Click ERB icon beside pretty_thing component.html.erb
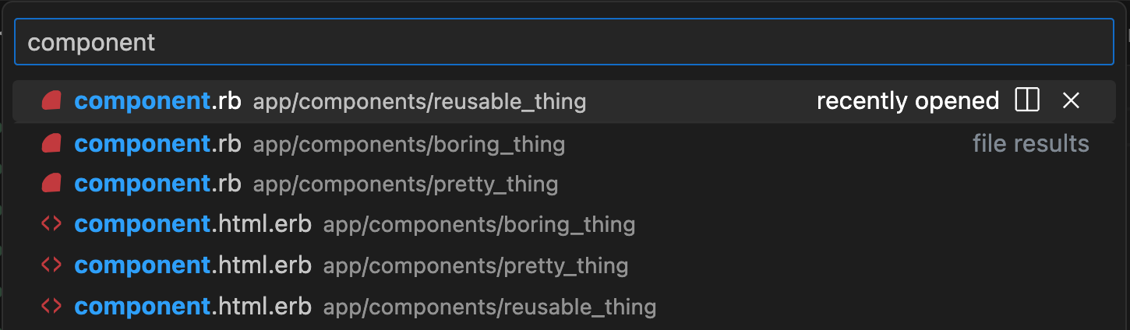Screen dimensions: 1130x330 (x=51, y=265)
